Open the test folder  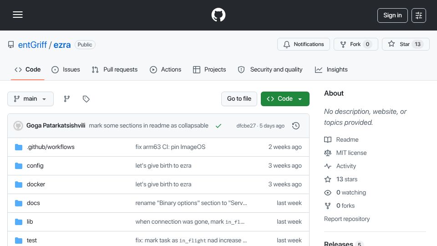tap(32, 241)
